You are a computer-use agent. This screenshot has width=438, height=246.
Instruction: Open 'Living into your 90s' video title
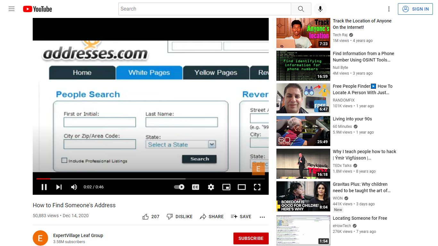(352, 119)
